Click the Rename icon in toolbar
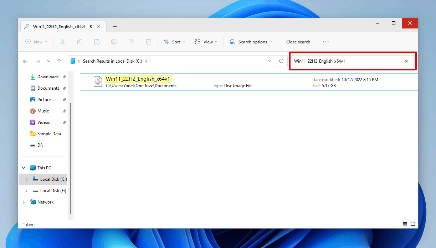The width and height of the screenshot is (436, 248). pos(114,42)
